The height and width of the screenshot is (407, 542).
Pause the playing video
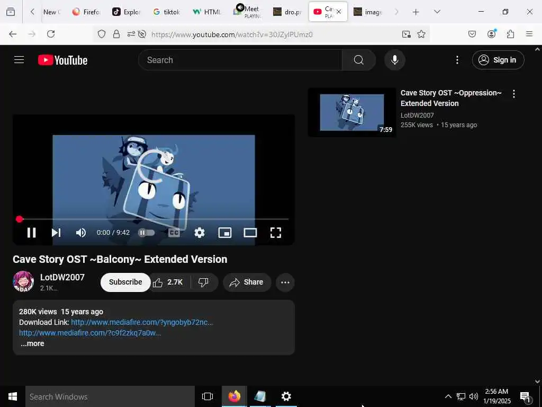[x=31, y=233]
